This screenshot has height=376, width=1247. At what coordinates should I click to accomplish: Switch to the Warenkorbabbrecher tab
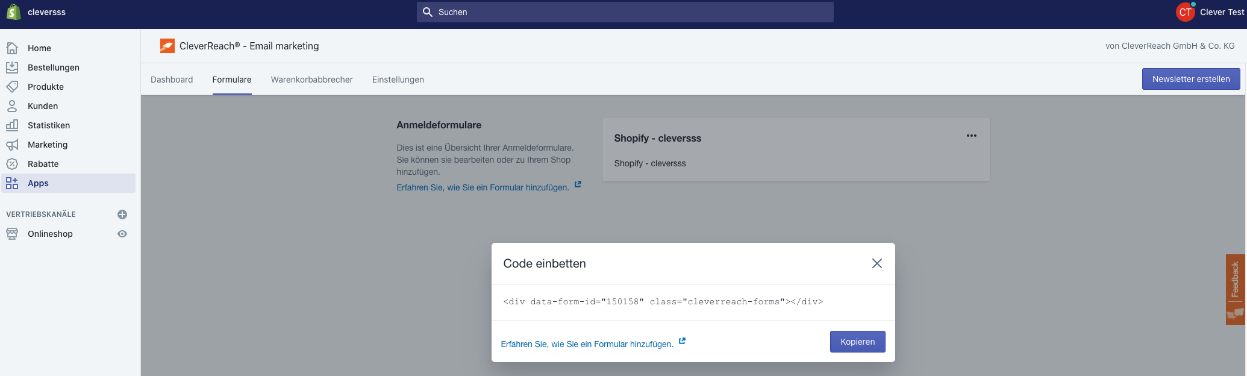[312, 80]
